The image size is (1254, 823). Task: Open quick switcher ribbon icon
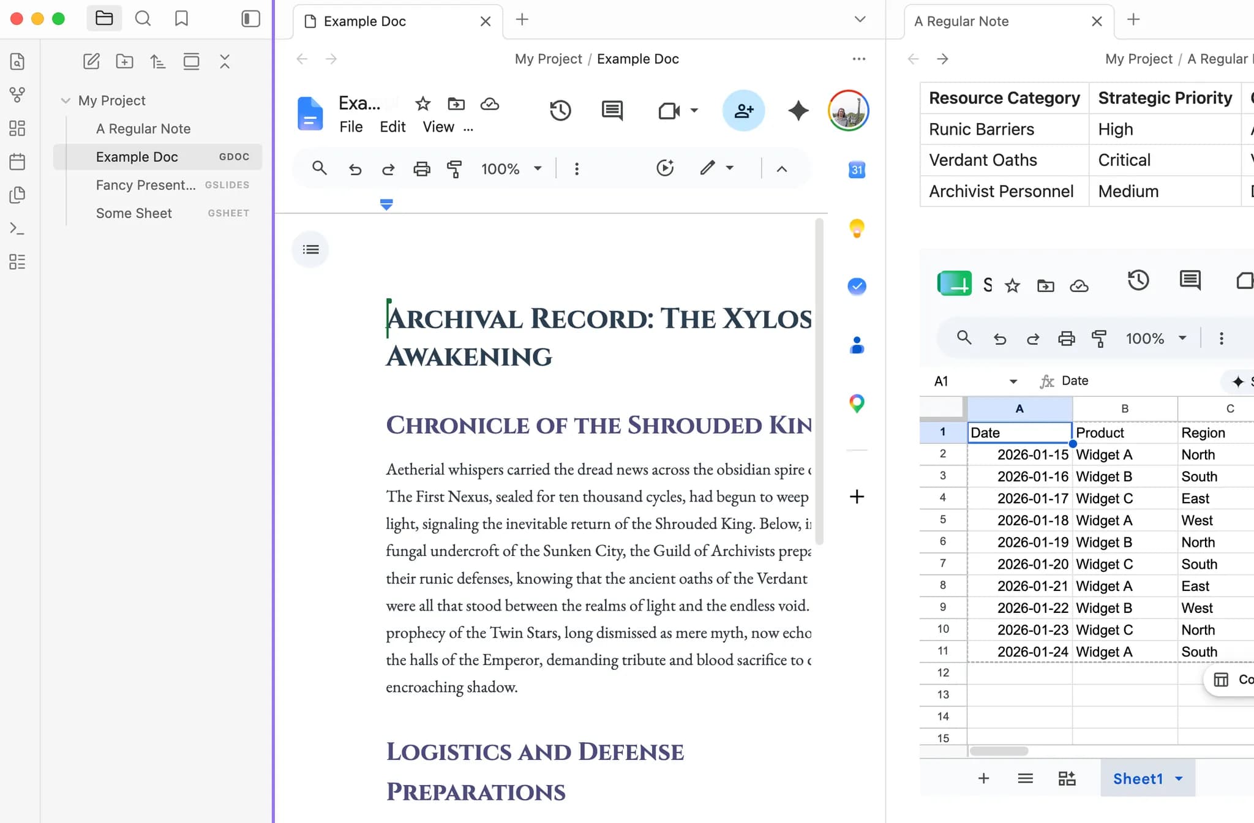click(18, 62)
